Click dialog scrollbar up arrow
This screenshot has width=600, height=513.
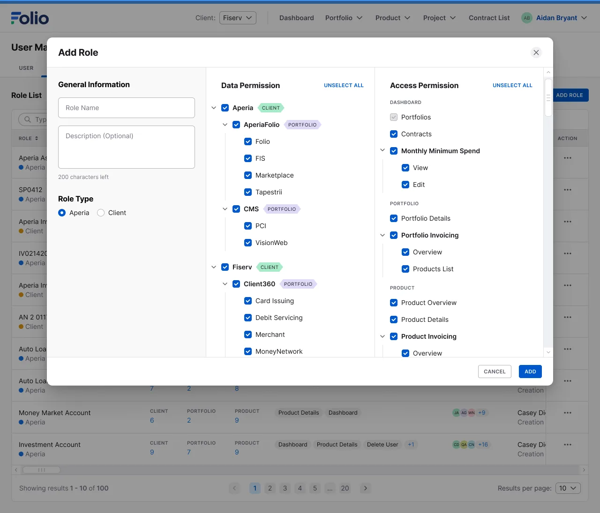pos(548,72)
